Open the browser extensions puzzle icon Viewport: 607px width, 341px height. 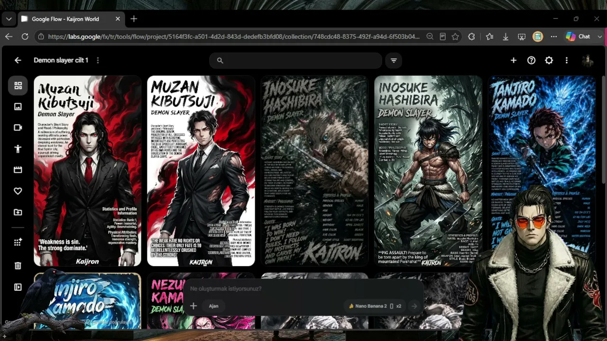(x=471, y=36)
